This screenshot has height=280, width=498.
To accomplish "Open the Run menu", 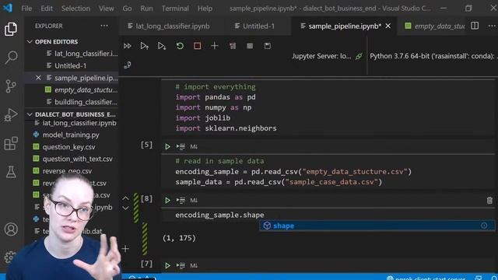I will tap(146, 9).
